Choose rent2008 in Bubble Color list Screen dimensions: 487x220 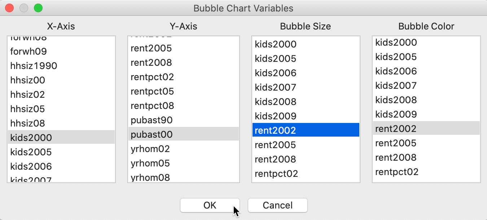click(x=426, y=157)
